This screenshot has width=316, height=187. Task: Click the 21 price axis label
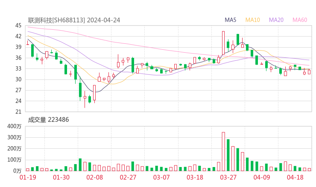[18, 112]
